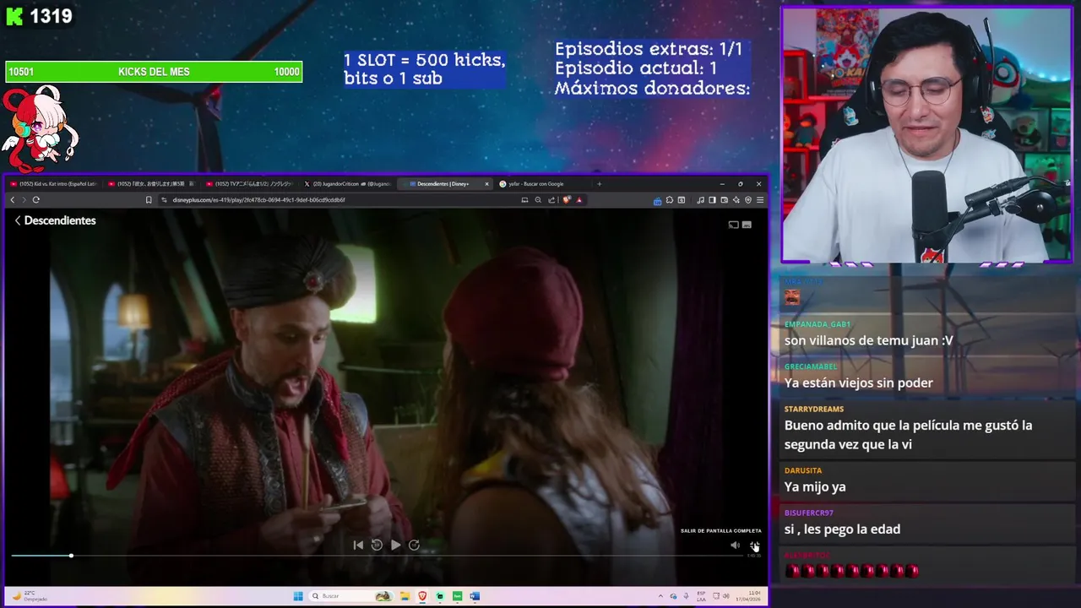The height and width of the screenshot is (608, 1081).
Task: Open the zoom magnifier in address bar
Action: point(538,200)
